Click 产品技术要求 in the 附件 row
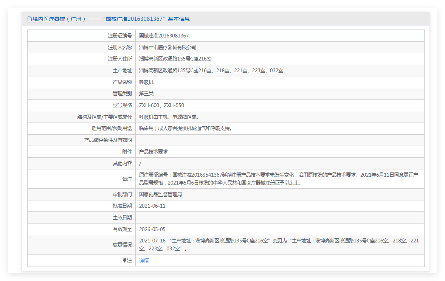The width and height of the screenshot is (445, 281). click(154, 152)
